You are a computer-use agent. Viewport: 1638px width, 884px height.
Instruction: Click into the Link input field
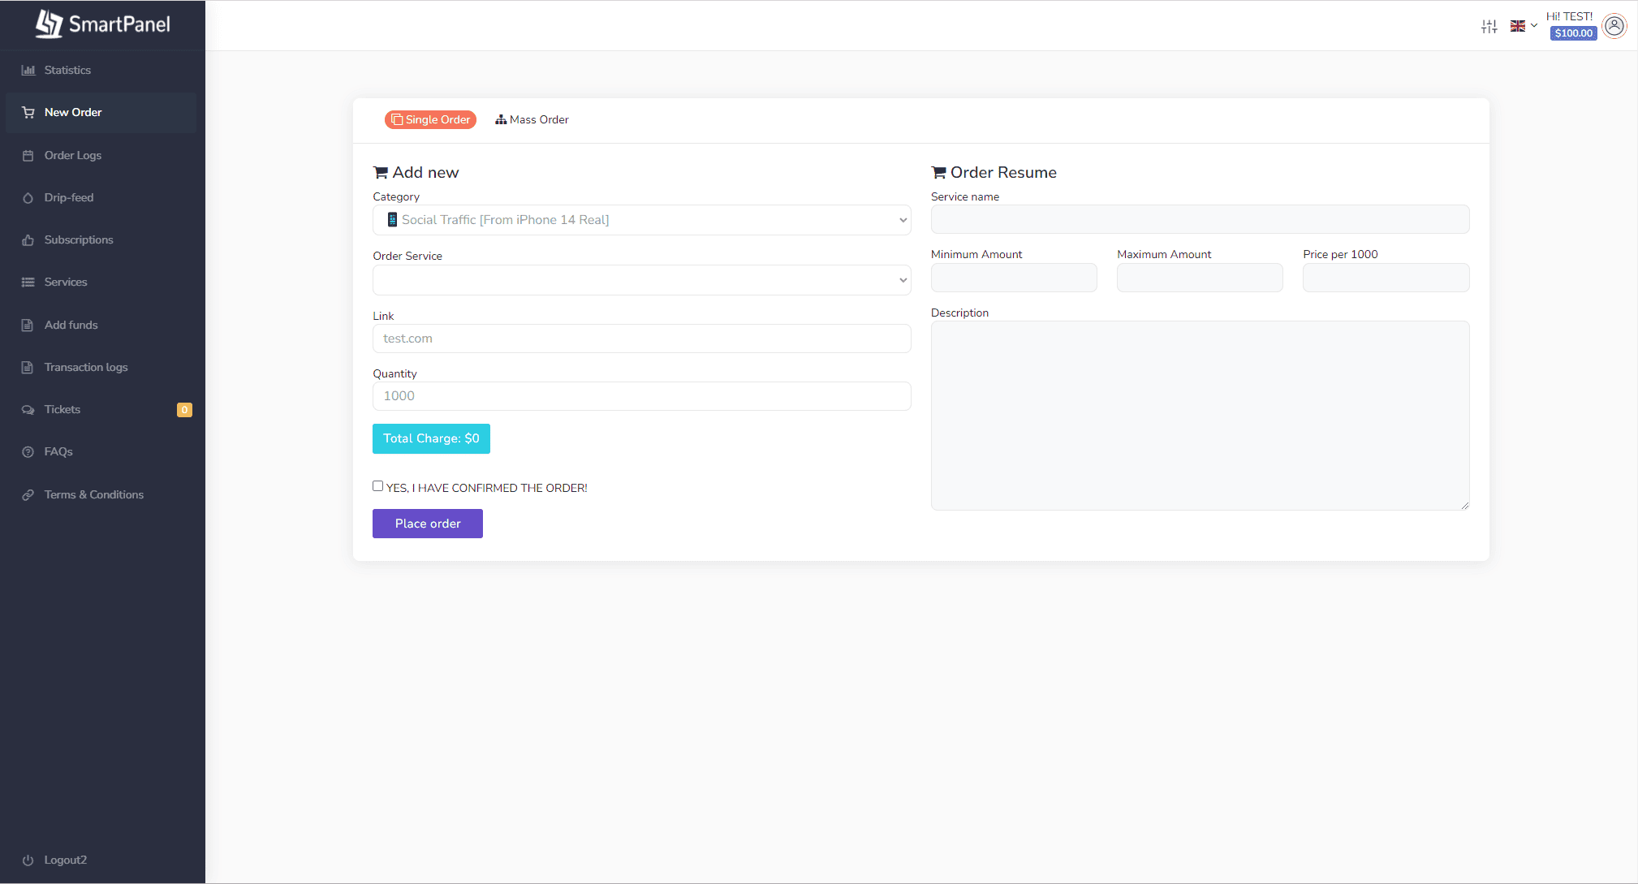[641, 339]
